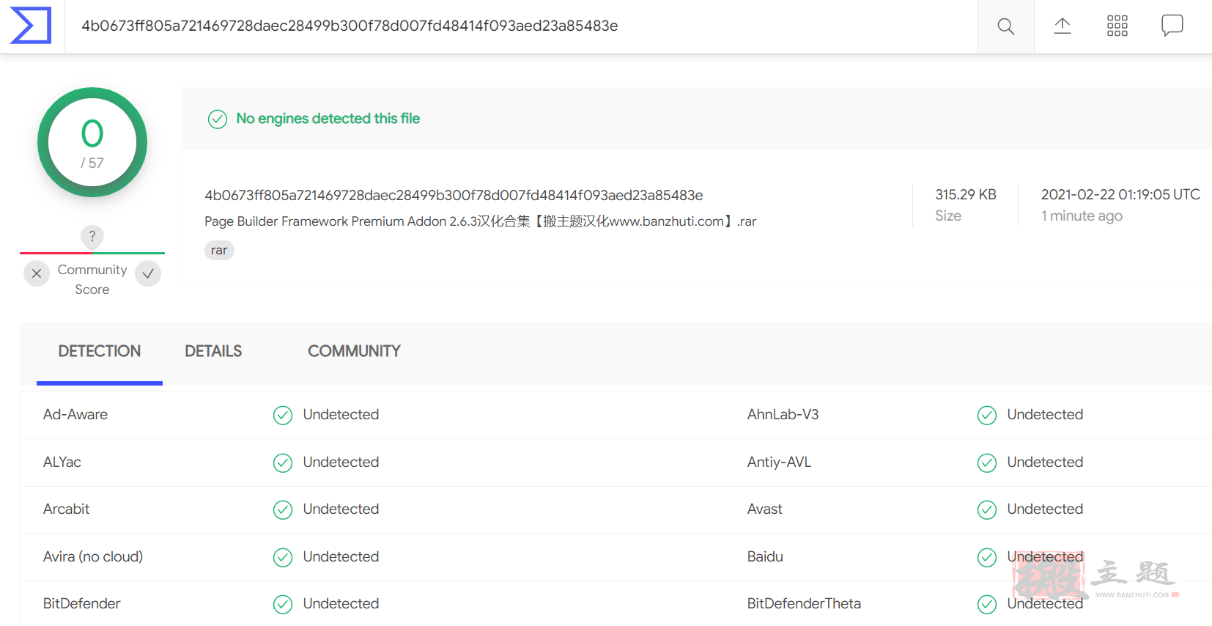Select the BitDefenderTheta engine name

[804, 604]
